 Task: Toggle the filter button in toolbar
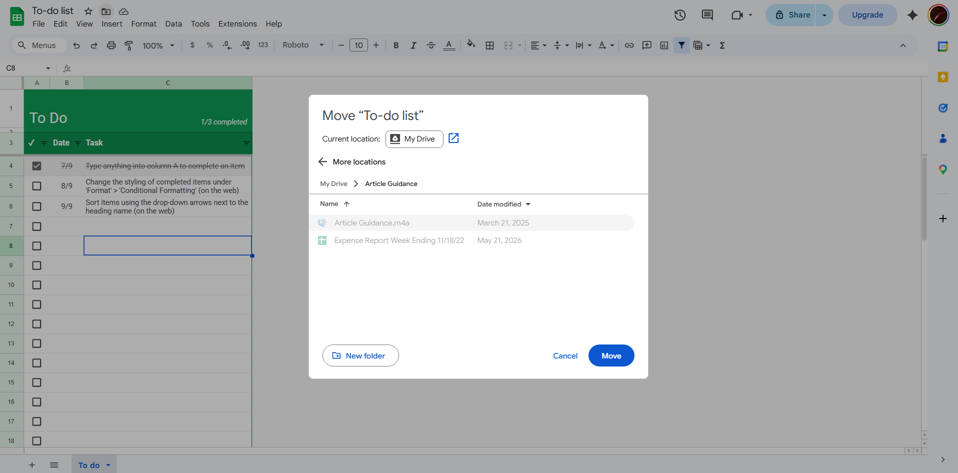coord(681,45)
